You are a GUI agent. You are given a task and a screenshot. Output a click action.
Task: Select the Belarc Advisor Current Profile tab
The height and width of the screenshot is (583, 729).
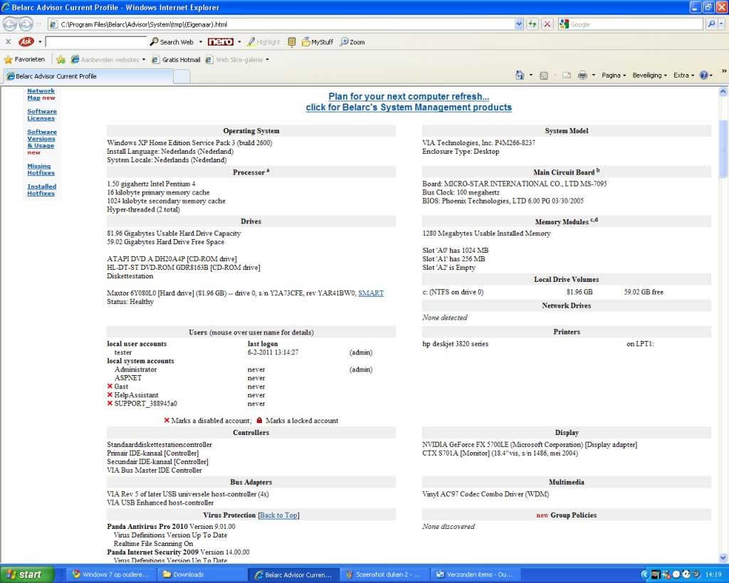[88, 76]
